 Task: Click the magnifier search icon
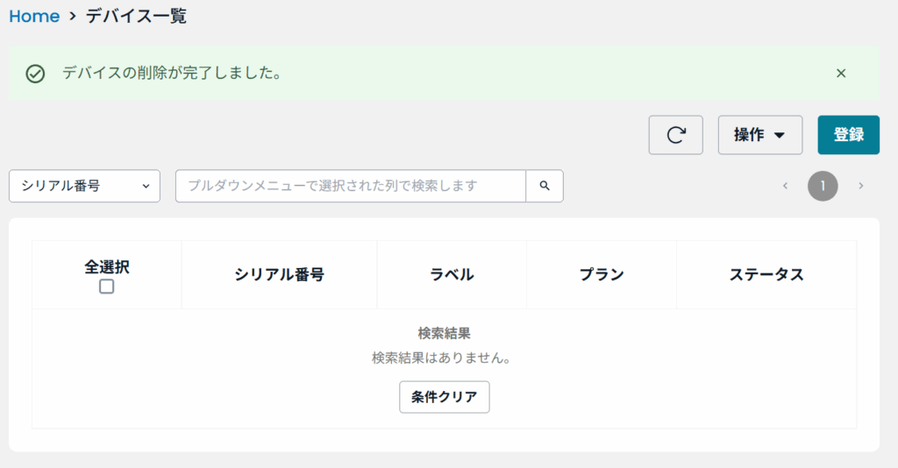[545, 186]
